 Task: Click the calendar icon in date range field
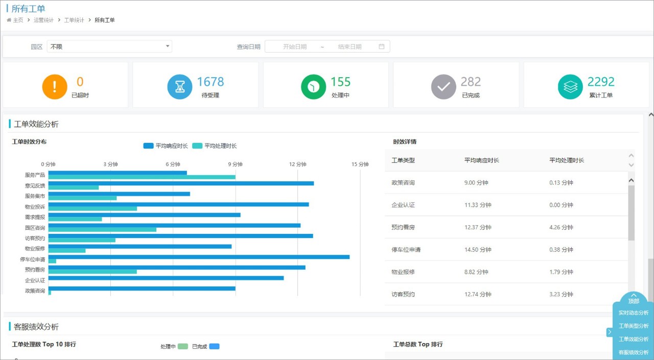coord(382,46)
